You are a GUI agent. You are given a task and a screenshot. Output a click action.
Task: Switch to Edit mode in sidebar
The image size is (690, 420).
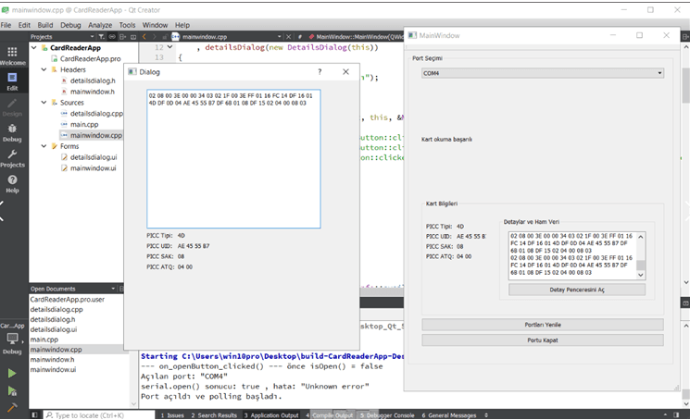(12, 81)
